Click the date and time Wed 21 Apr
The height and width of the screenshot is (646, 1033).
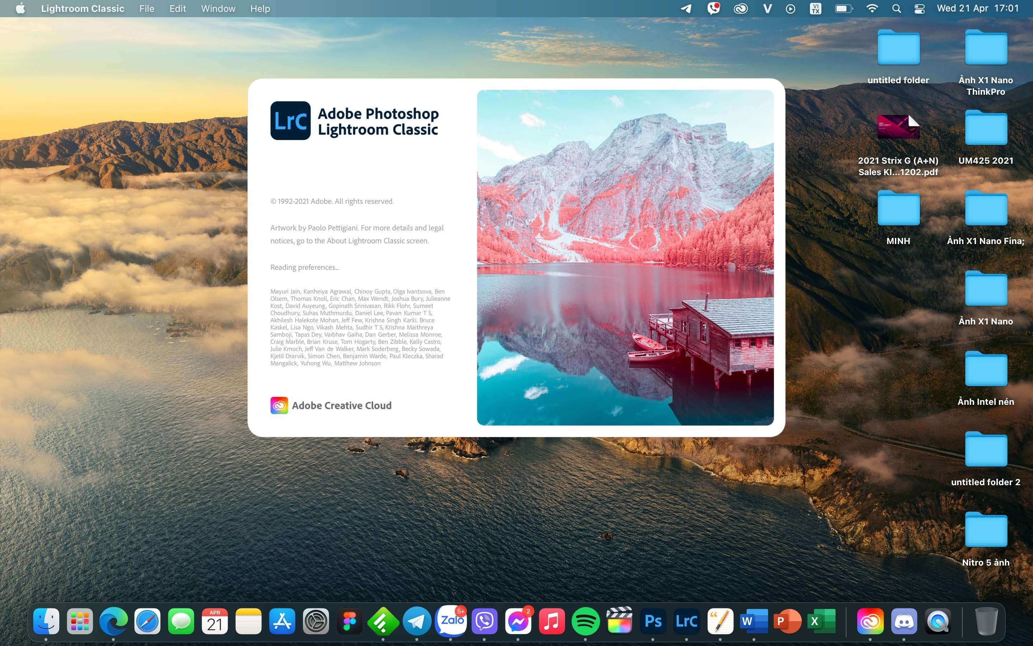point(977,9)
